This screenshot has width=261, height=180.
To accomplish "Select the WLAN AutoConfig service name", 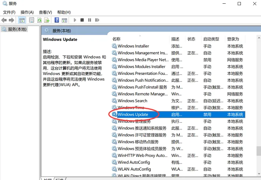I will click(x=134, y=169).
